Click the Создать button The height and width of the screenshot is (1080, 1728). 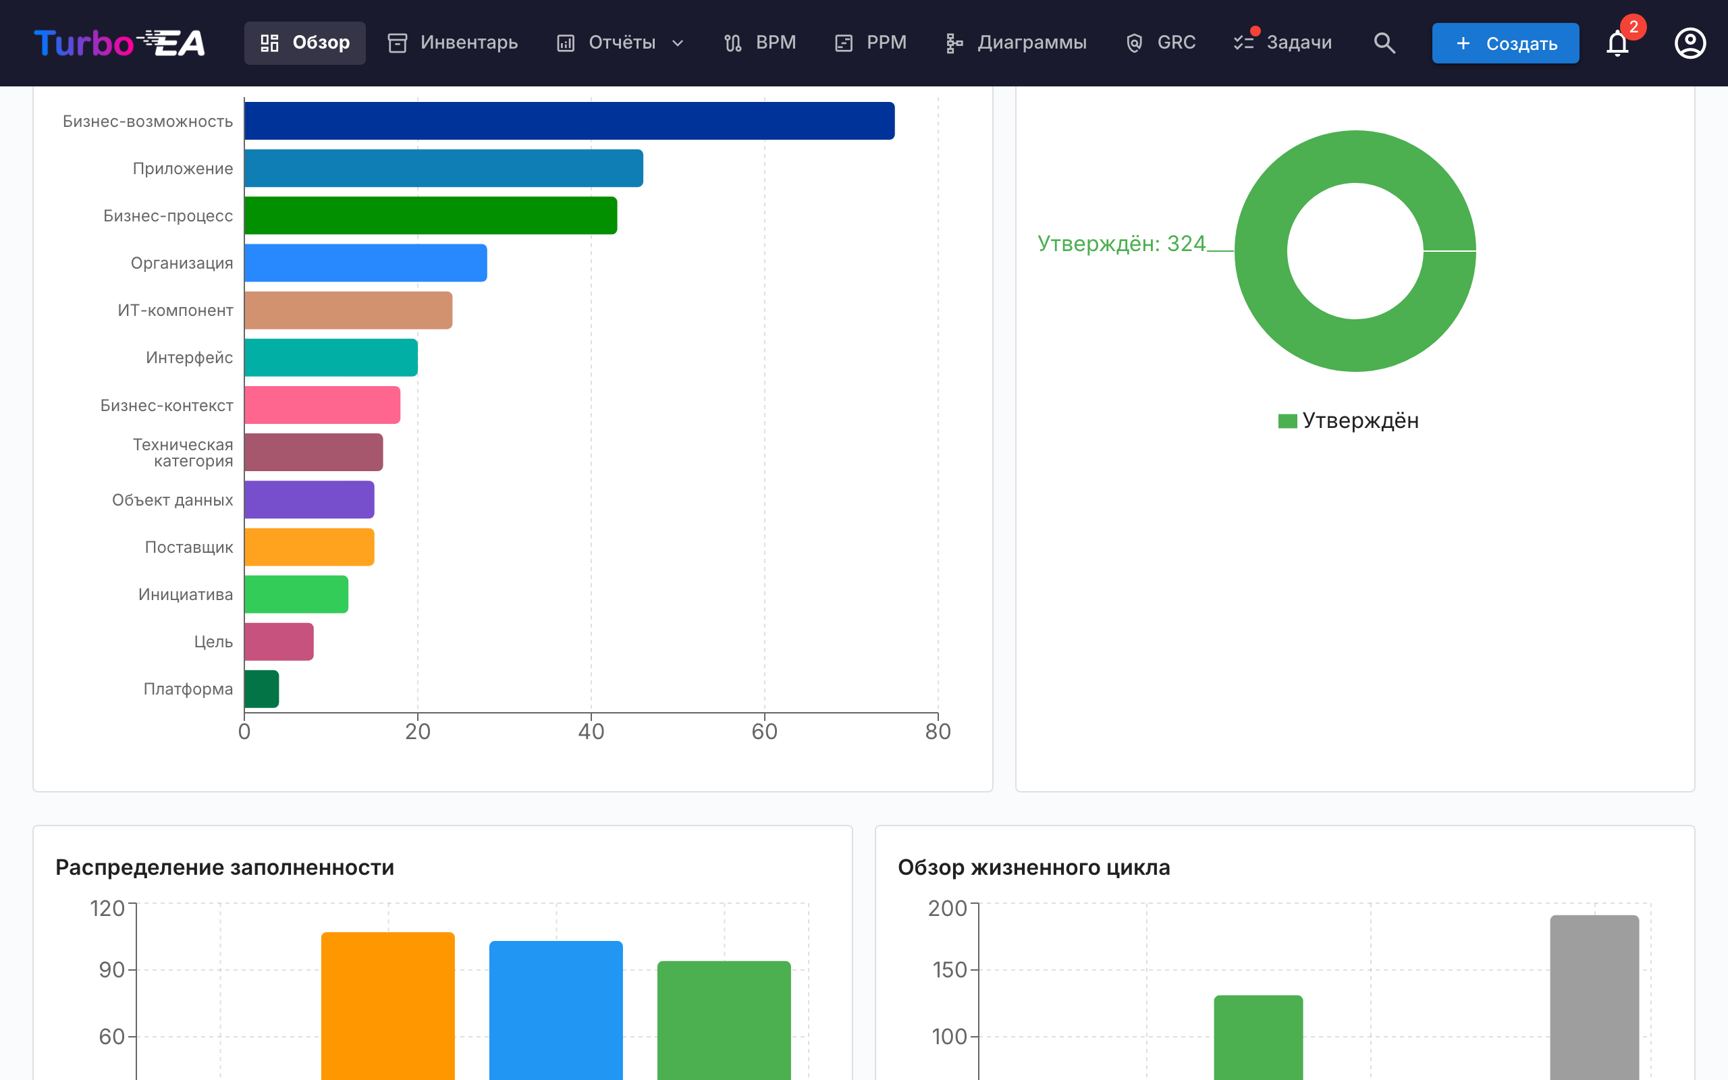(1505, 43)
